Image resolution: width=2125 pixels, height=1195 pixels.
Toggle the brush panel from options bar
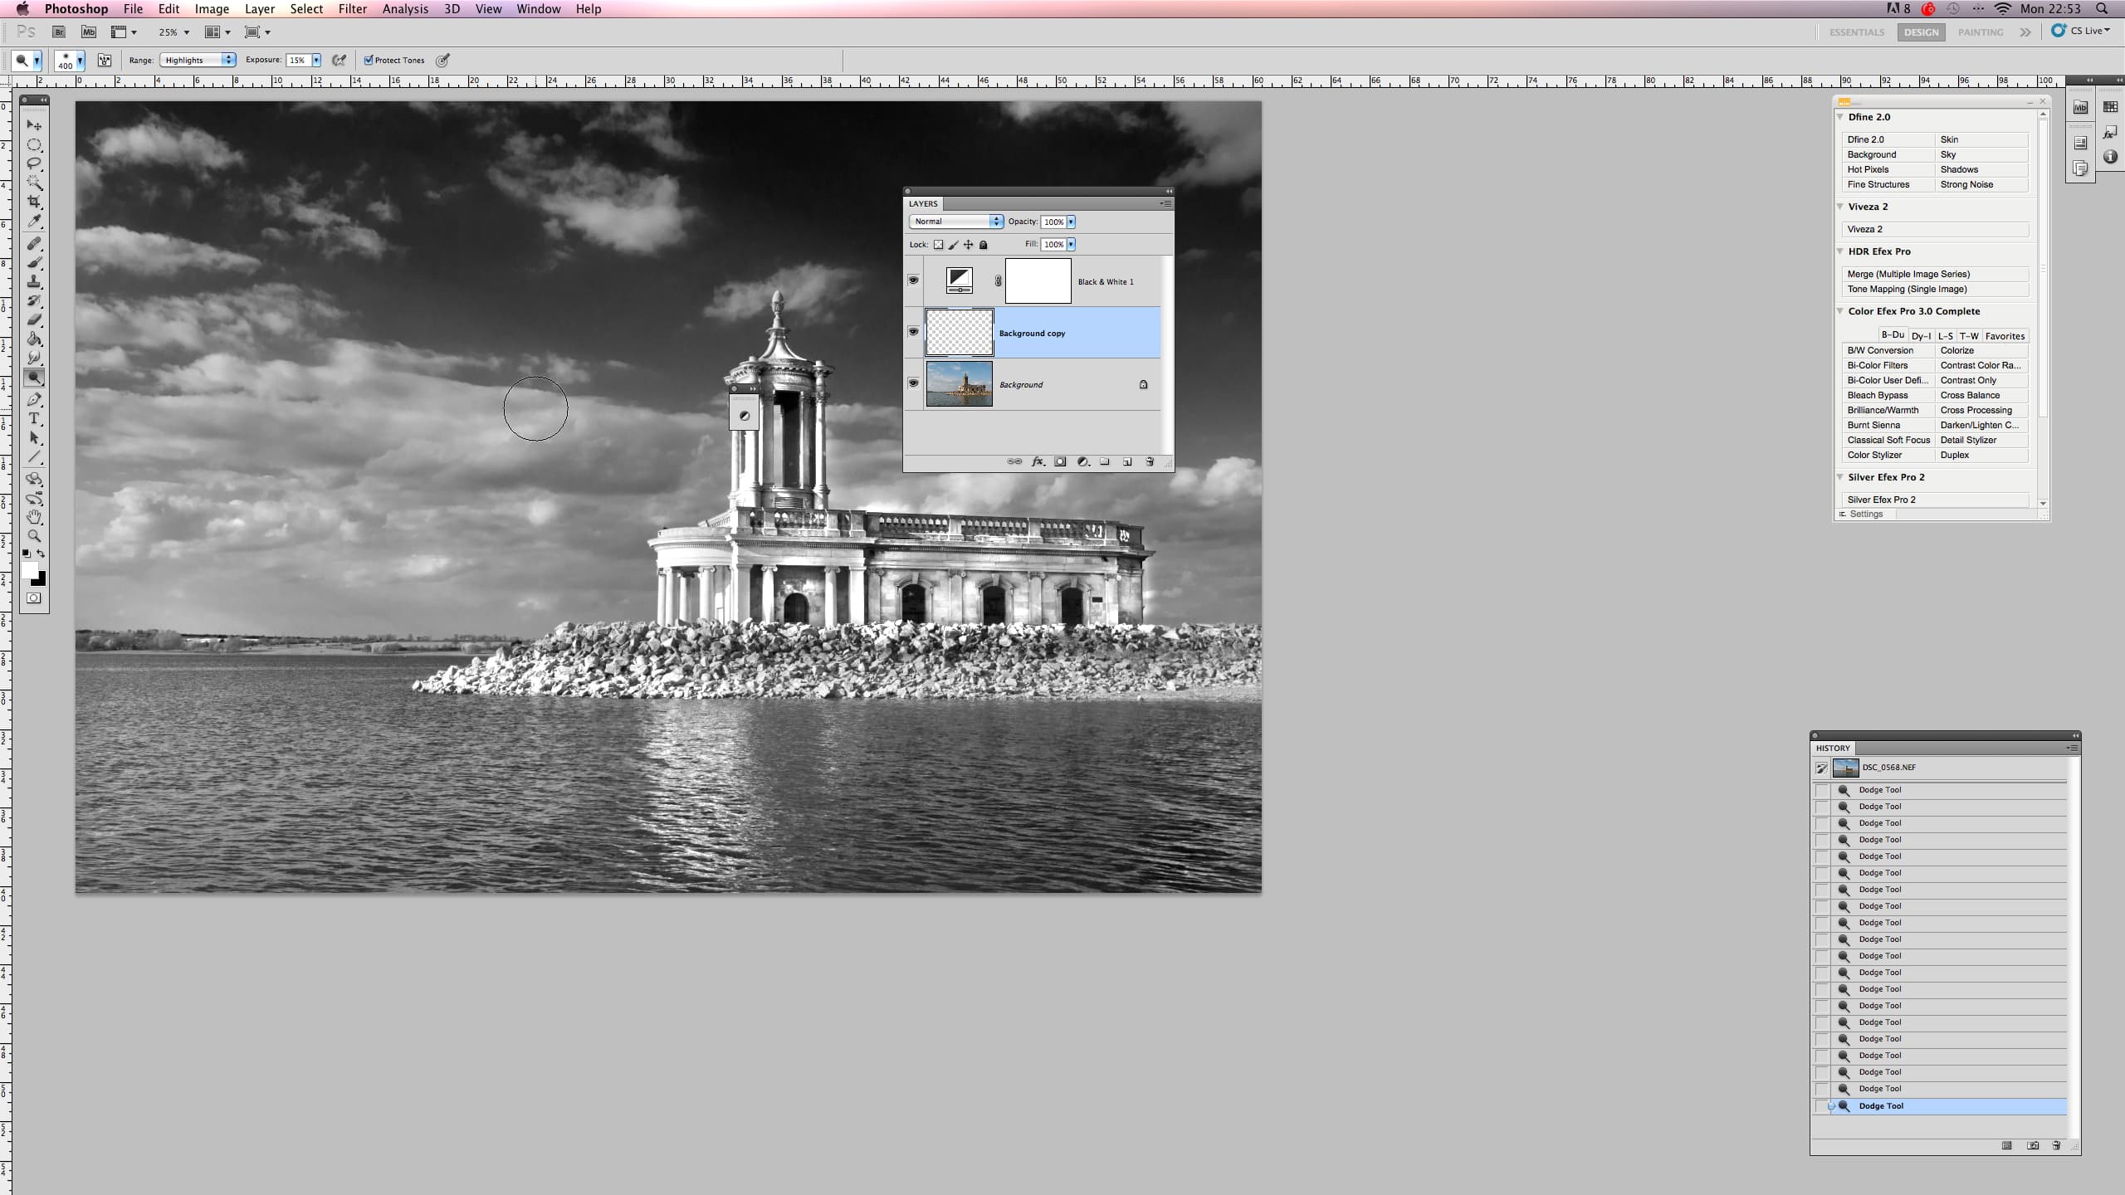pos(105,60)
